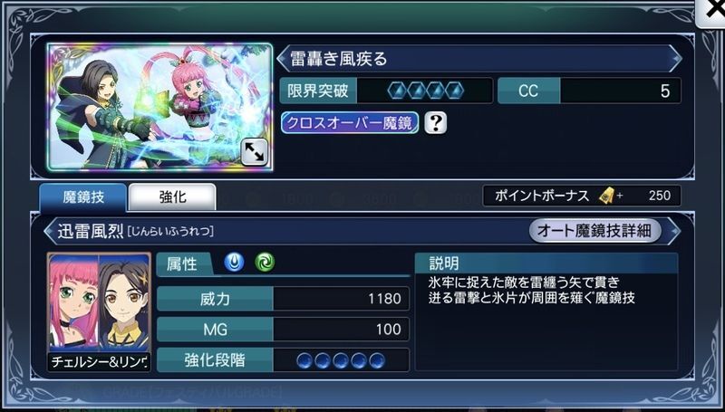
Task: Tap the gold point bonus ticket icon
Action: click(606, 196)
